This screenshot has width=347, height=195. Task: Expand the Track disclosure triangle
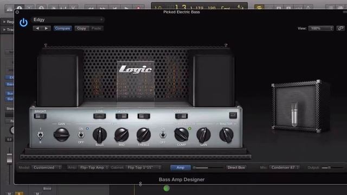coord(4,29)
